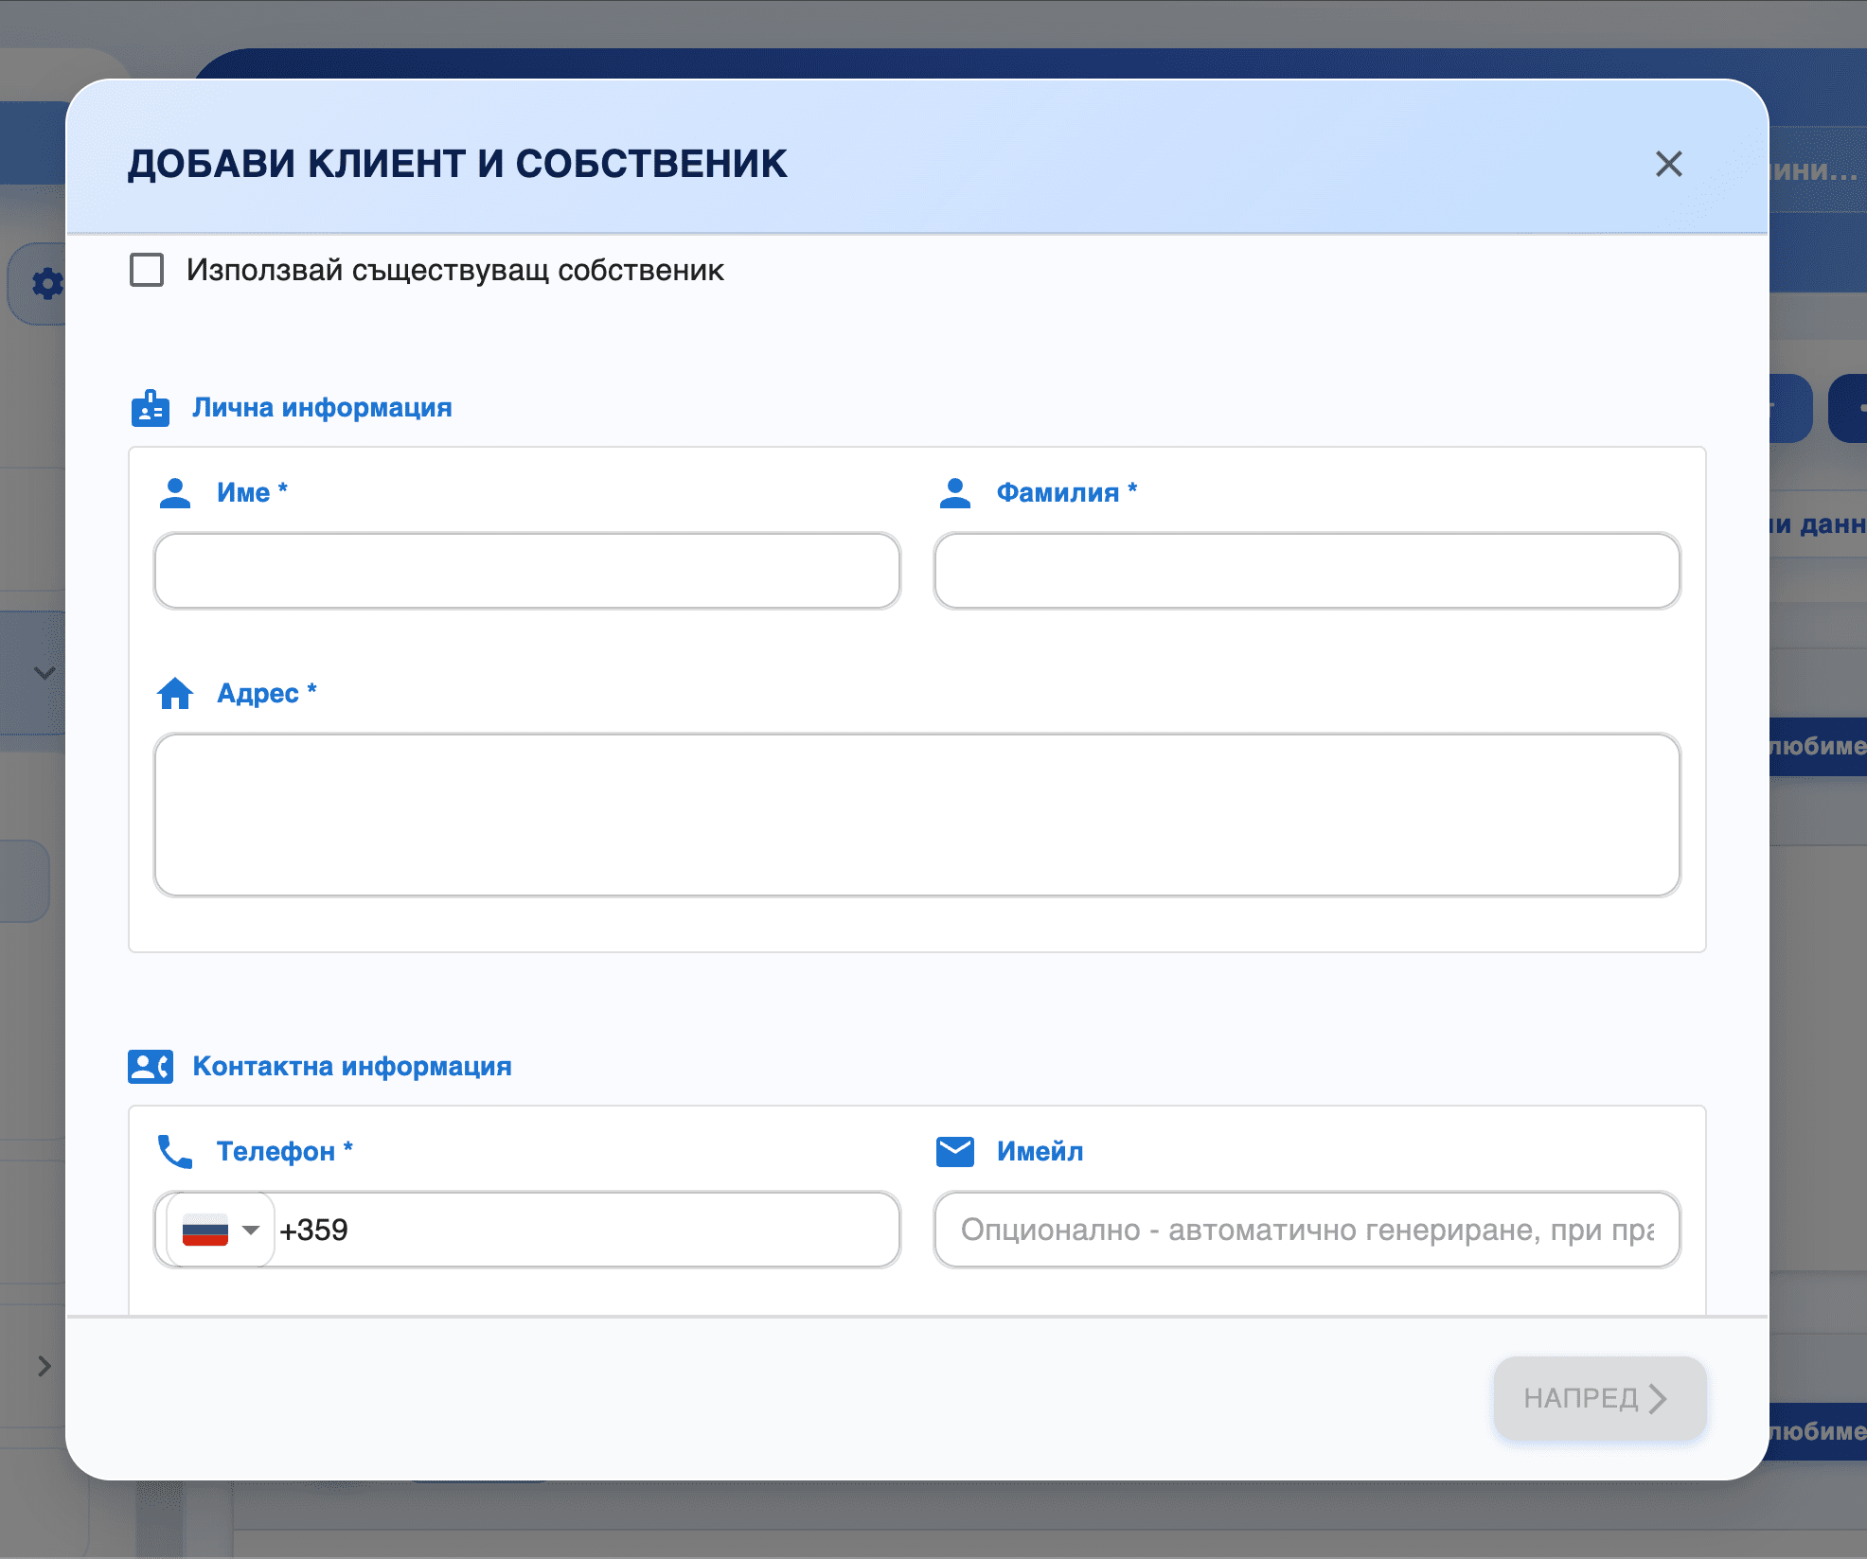Click the person icon beside Фамилия

coord(955,492)
